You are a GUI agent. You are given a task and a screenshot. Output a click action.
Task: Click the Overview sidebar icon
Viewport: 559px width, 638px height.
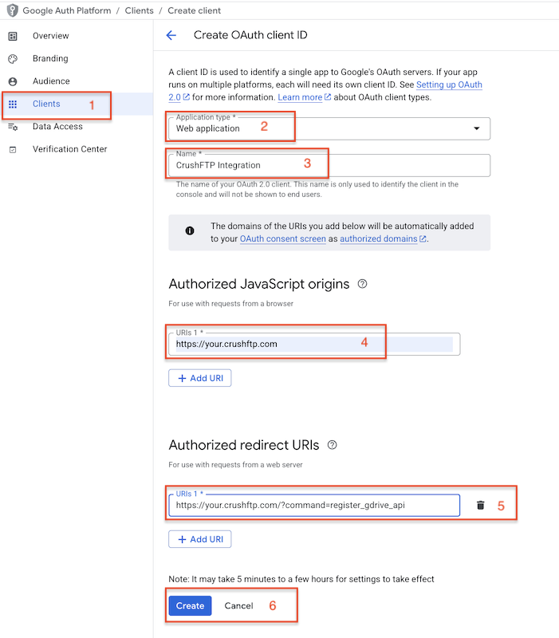[x=13, y=36]
